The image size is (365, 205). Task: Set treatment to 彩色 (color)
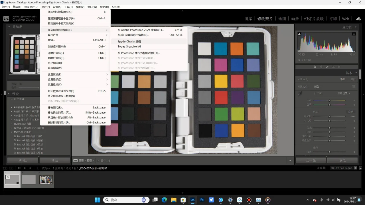(x=342, y=79)
